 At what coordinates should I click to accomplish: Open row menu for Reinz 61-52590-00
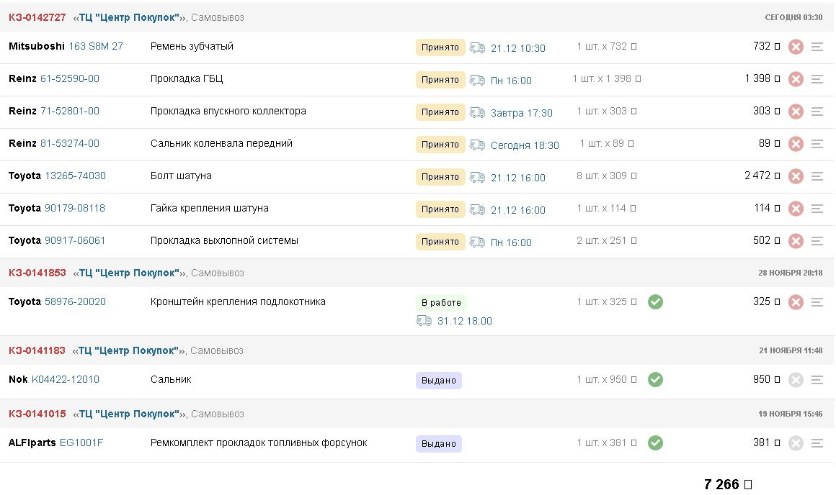[x=817, y=79]
